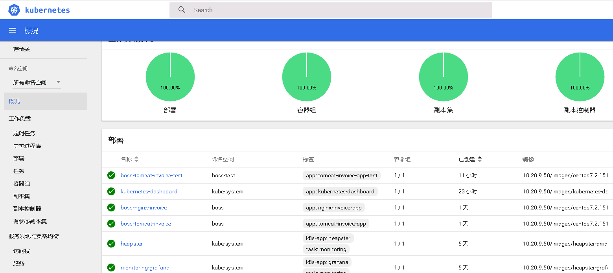Click the 容器组 column header in table
The height and width of the screenshot is (273, 613).
tap(402, 159)
